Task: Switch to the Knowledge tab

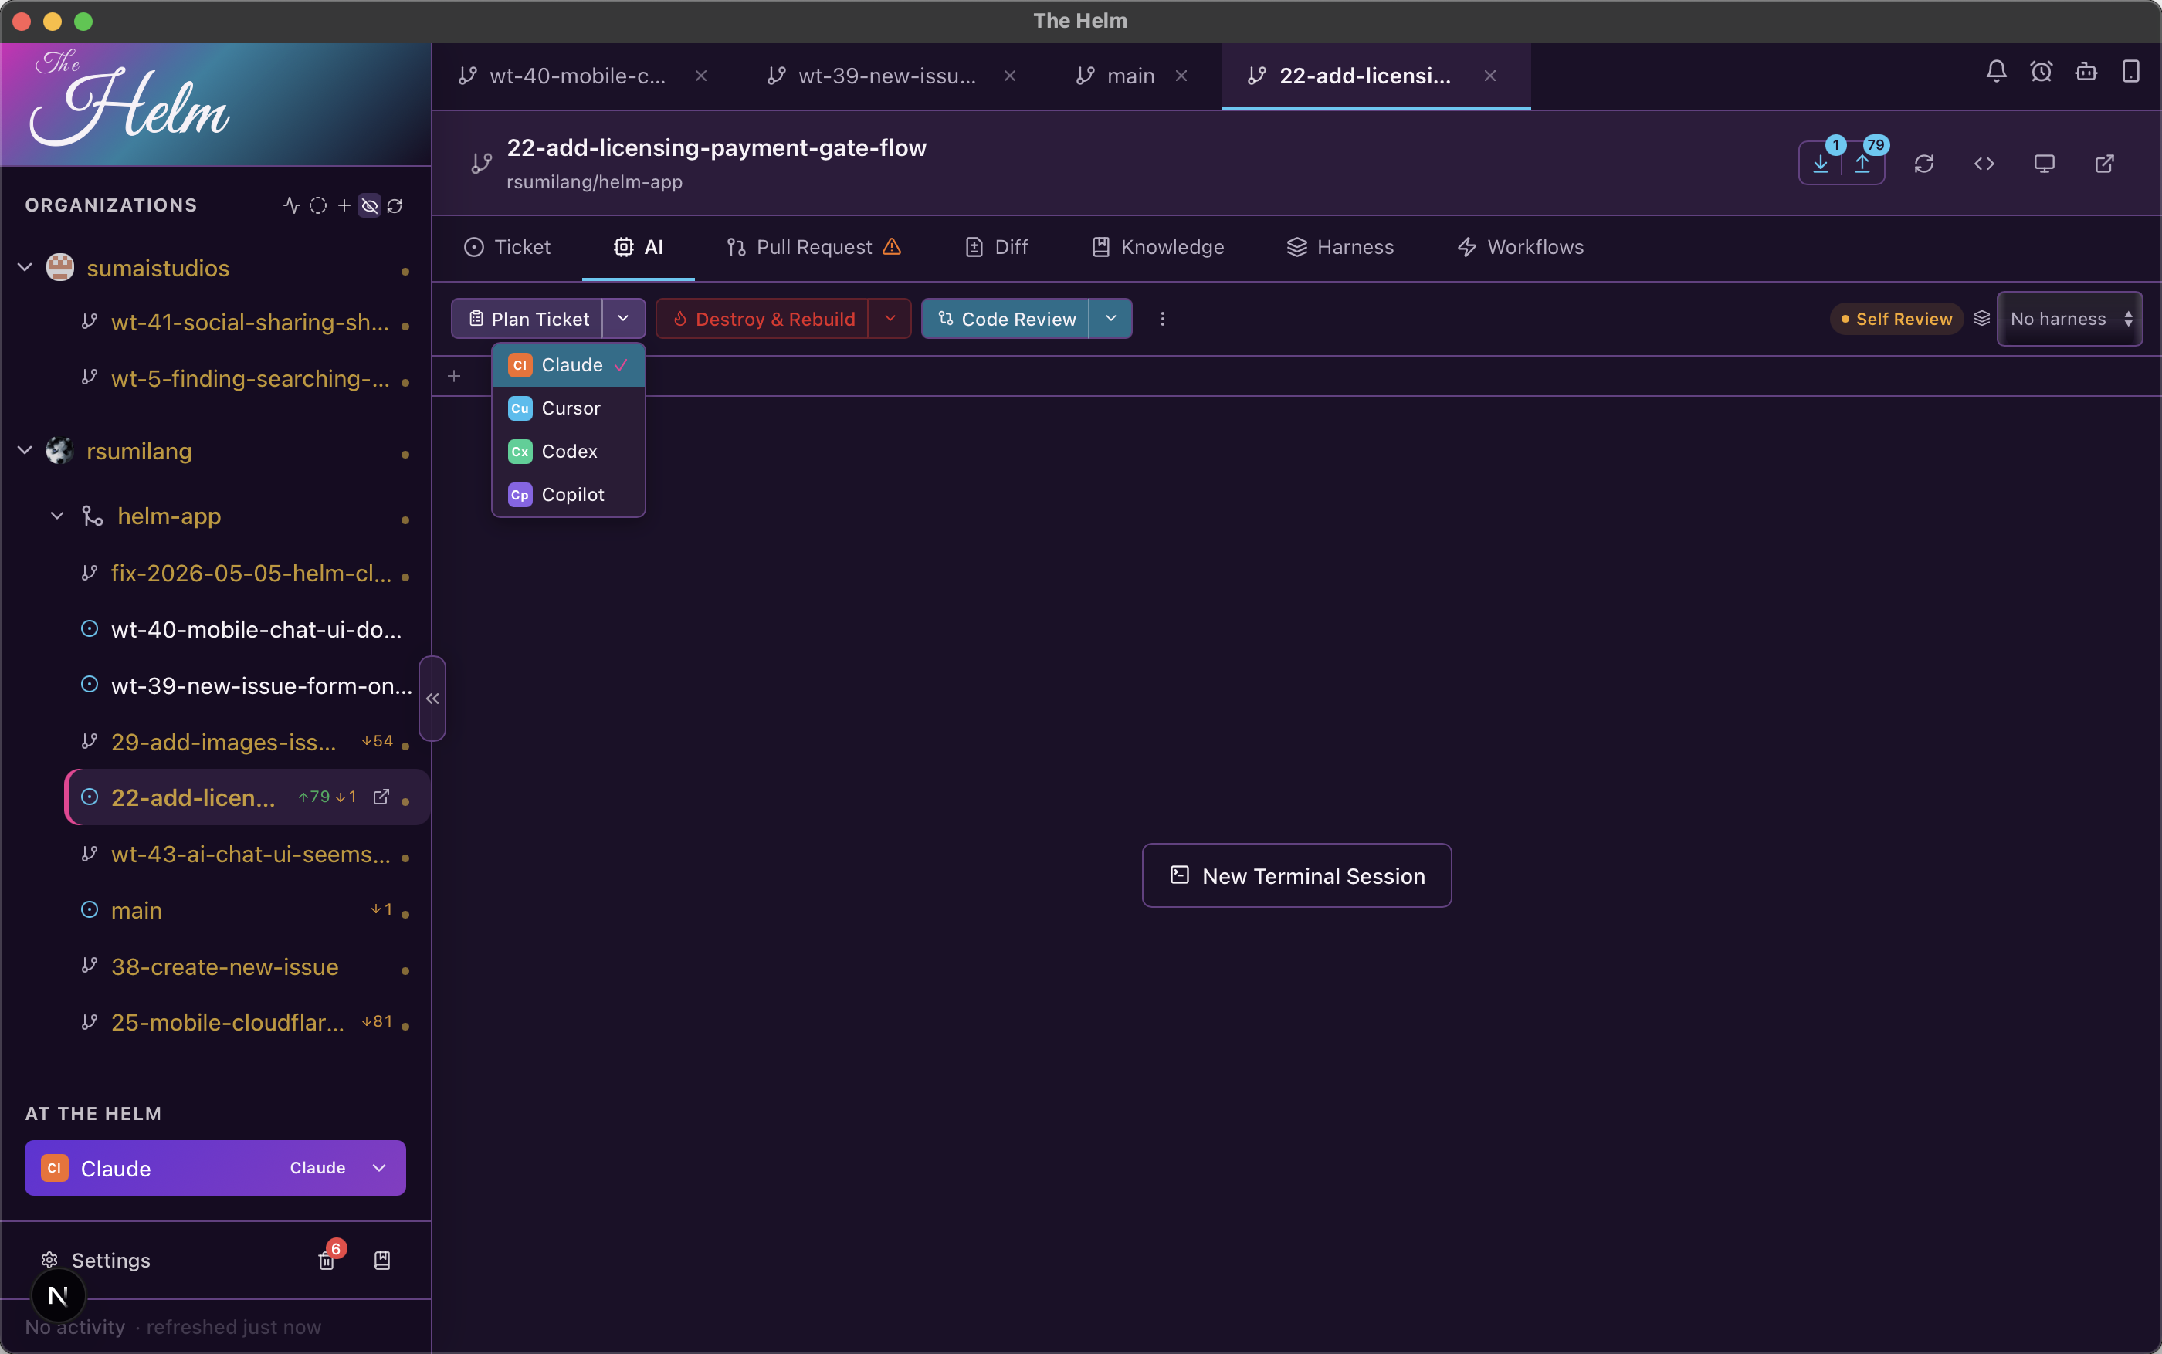Action: click(1158, 247)
